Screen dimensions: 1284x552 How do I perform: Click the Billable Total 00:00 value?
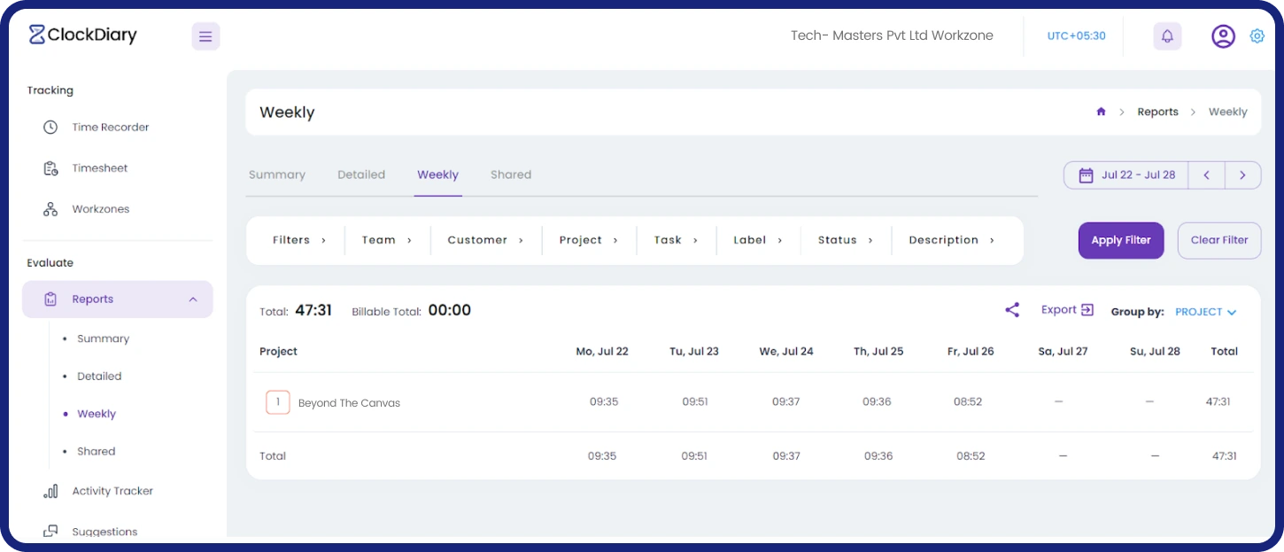pyautogui.click(x=450, y=310)
